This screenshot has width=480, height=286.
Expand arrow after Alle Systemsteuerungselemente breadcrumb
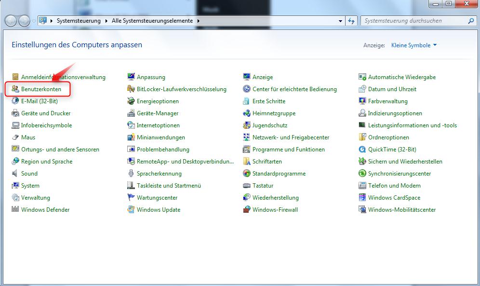point(198,21)
